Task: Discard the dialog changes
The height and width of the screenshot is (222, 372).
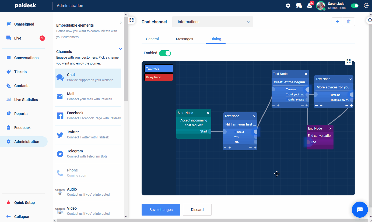Action: point(197,210)
